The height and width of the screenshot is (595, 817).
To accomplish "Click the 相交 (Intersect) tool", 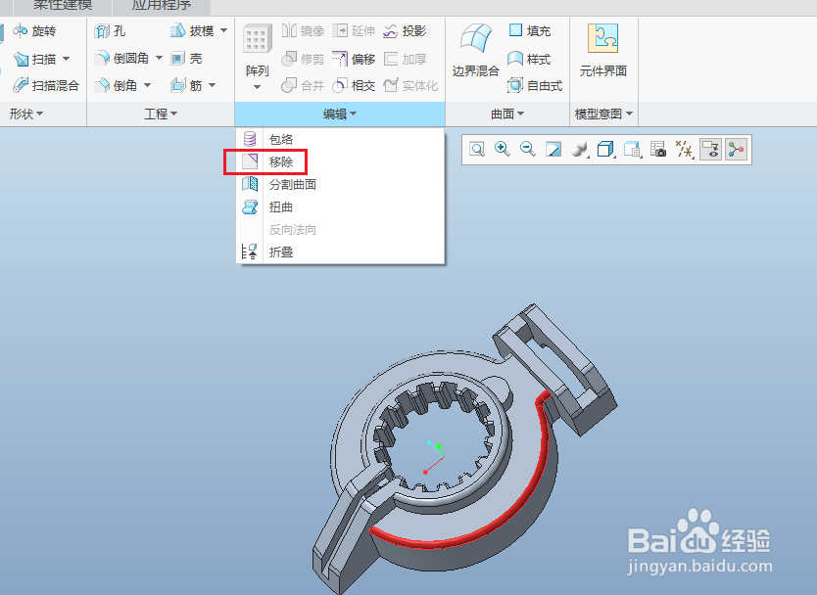I will pyautogui.click(x=354, y=85).
